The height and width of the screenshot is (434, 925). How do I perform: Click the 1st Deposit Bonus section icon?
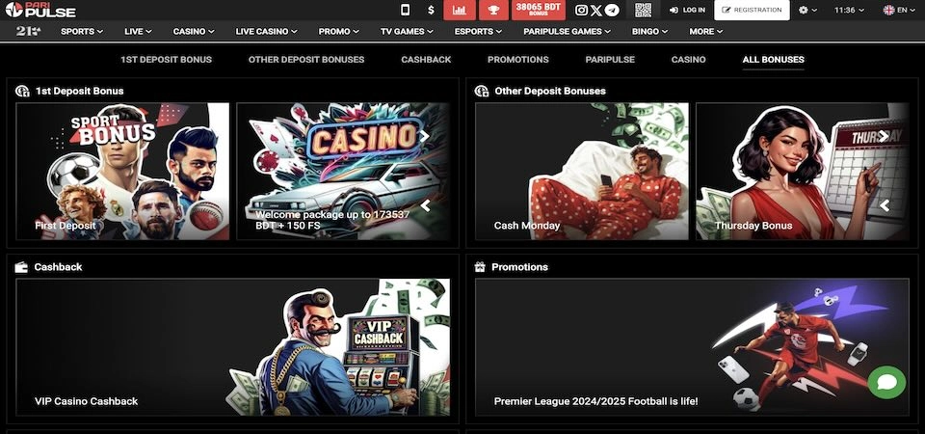22,91
